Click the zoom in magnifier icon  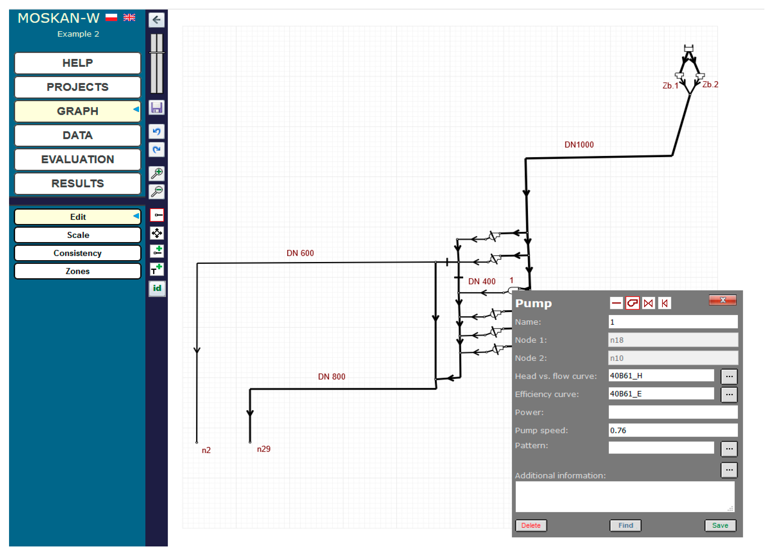point(157,174)
